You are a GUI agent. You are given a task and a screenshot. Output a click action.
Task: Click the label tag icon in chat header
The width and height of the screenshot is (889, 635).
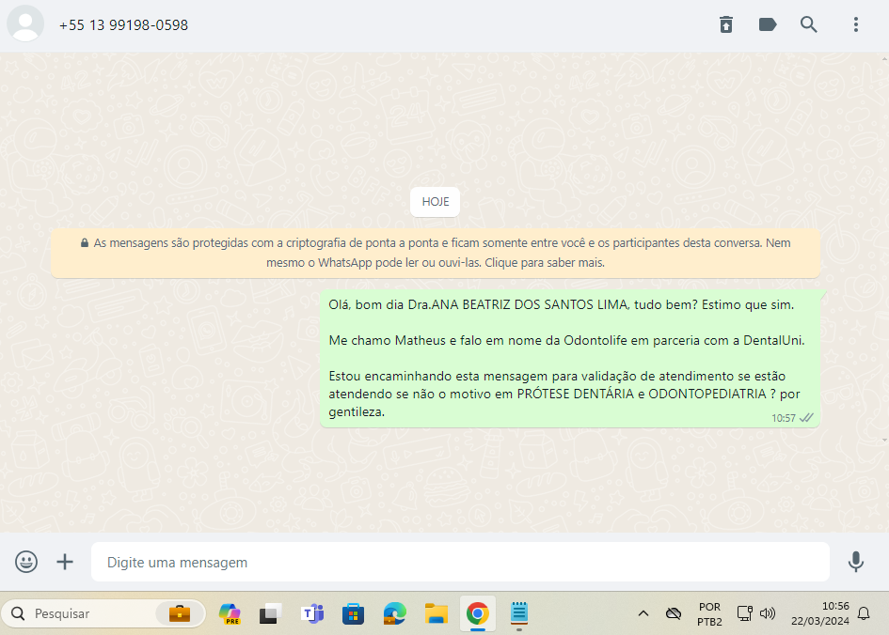767,24
